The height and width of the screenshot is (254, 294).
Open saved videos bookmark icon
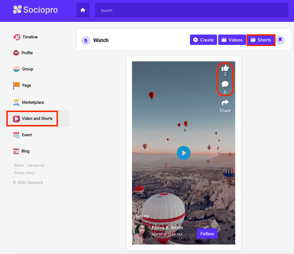(x=280, y=40)
